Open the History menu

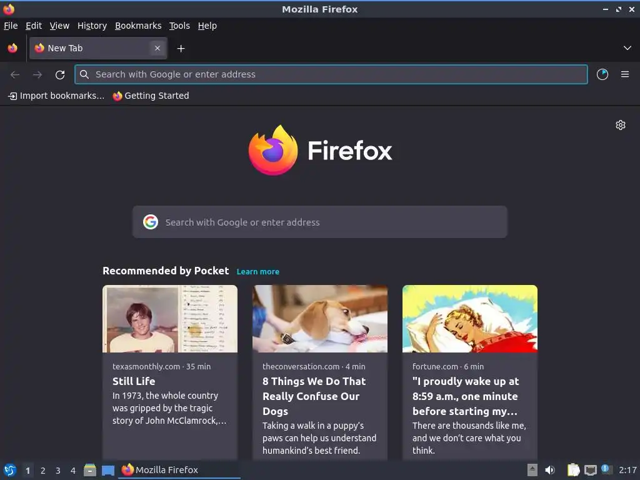[92, 26]
